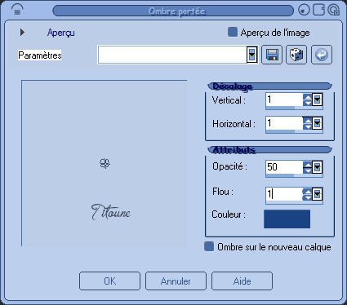Click the Aperçu label text
Image resolution: width=347 pixels, height=305 pixels.
[x=61, y=33]
